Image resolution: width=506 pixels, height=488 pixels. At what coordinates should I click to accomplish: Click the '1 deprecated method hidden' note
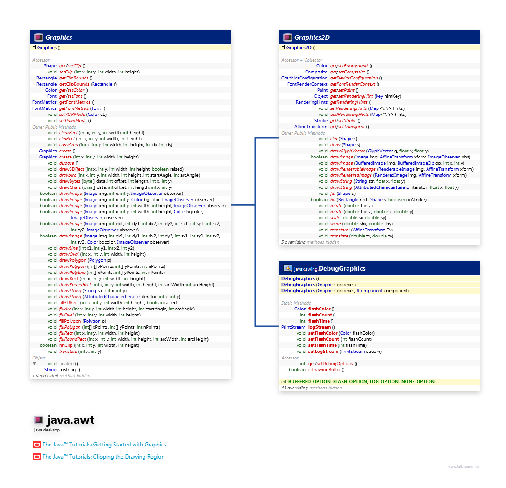[61, 376]
